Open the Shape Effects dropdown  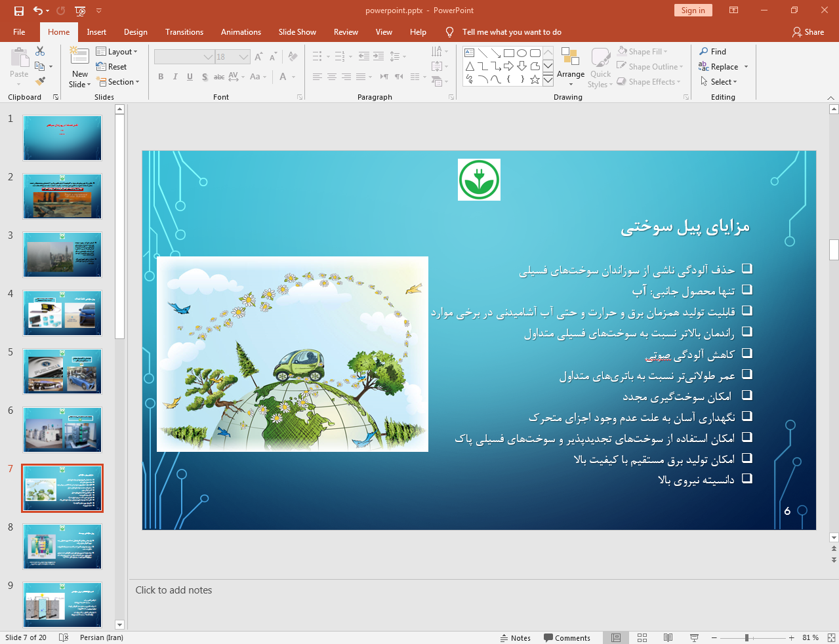pos(649,81)
